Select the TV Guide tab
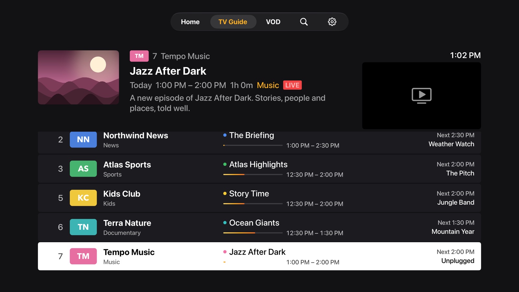519x292 pixels. pos(233,22)
